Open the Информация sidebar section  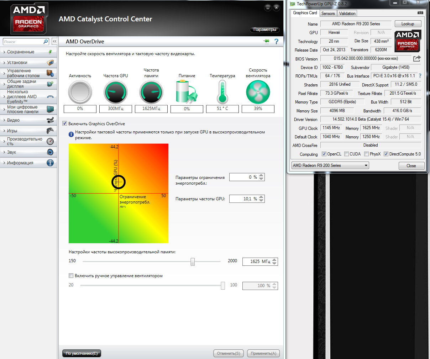28,163
